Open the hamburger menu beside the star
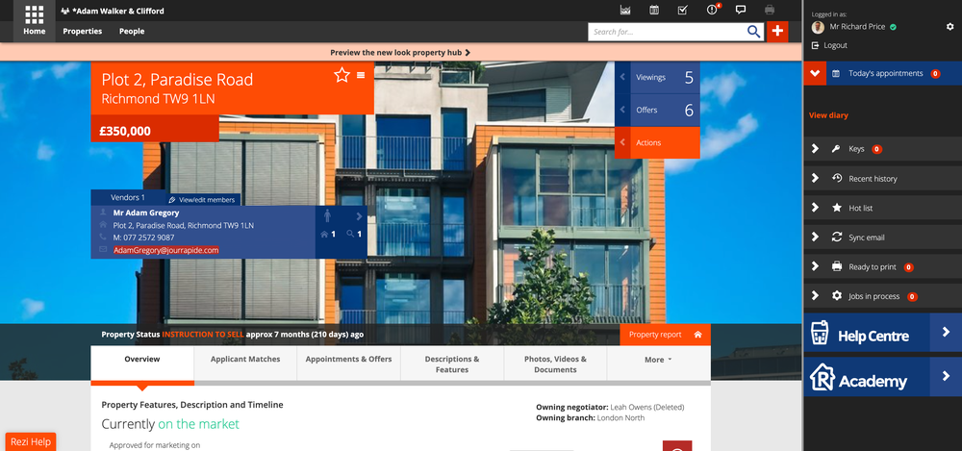 click(361, 75)
